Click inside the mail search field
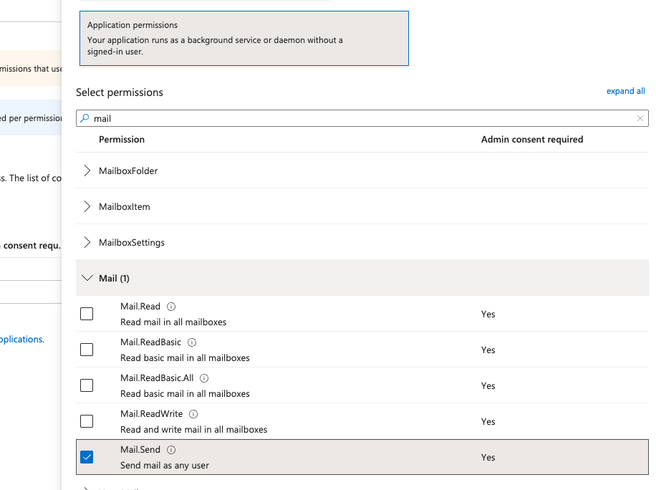The width and height of the screenshot is (656, 490). [x=286, y=117]
